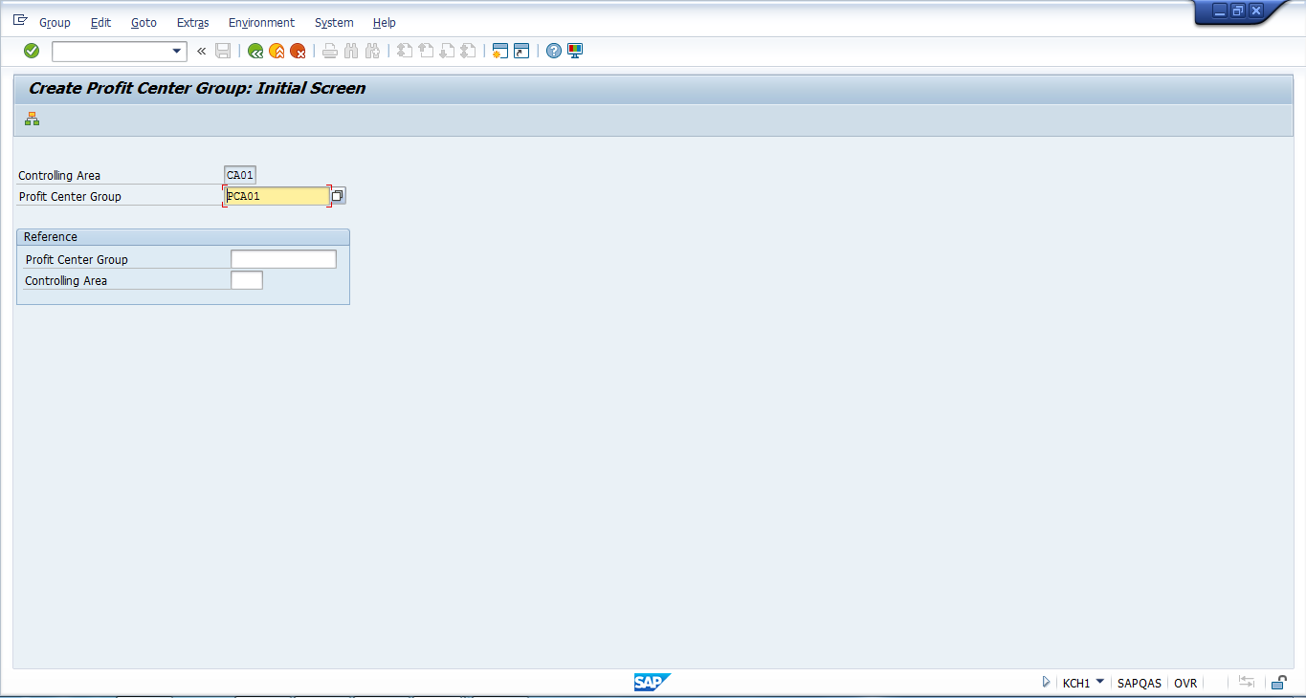Viewport: 1306px width, 698px height.
Task: Open the KCH1 status bar dropdown
Action: click(x=1099, y=682)
